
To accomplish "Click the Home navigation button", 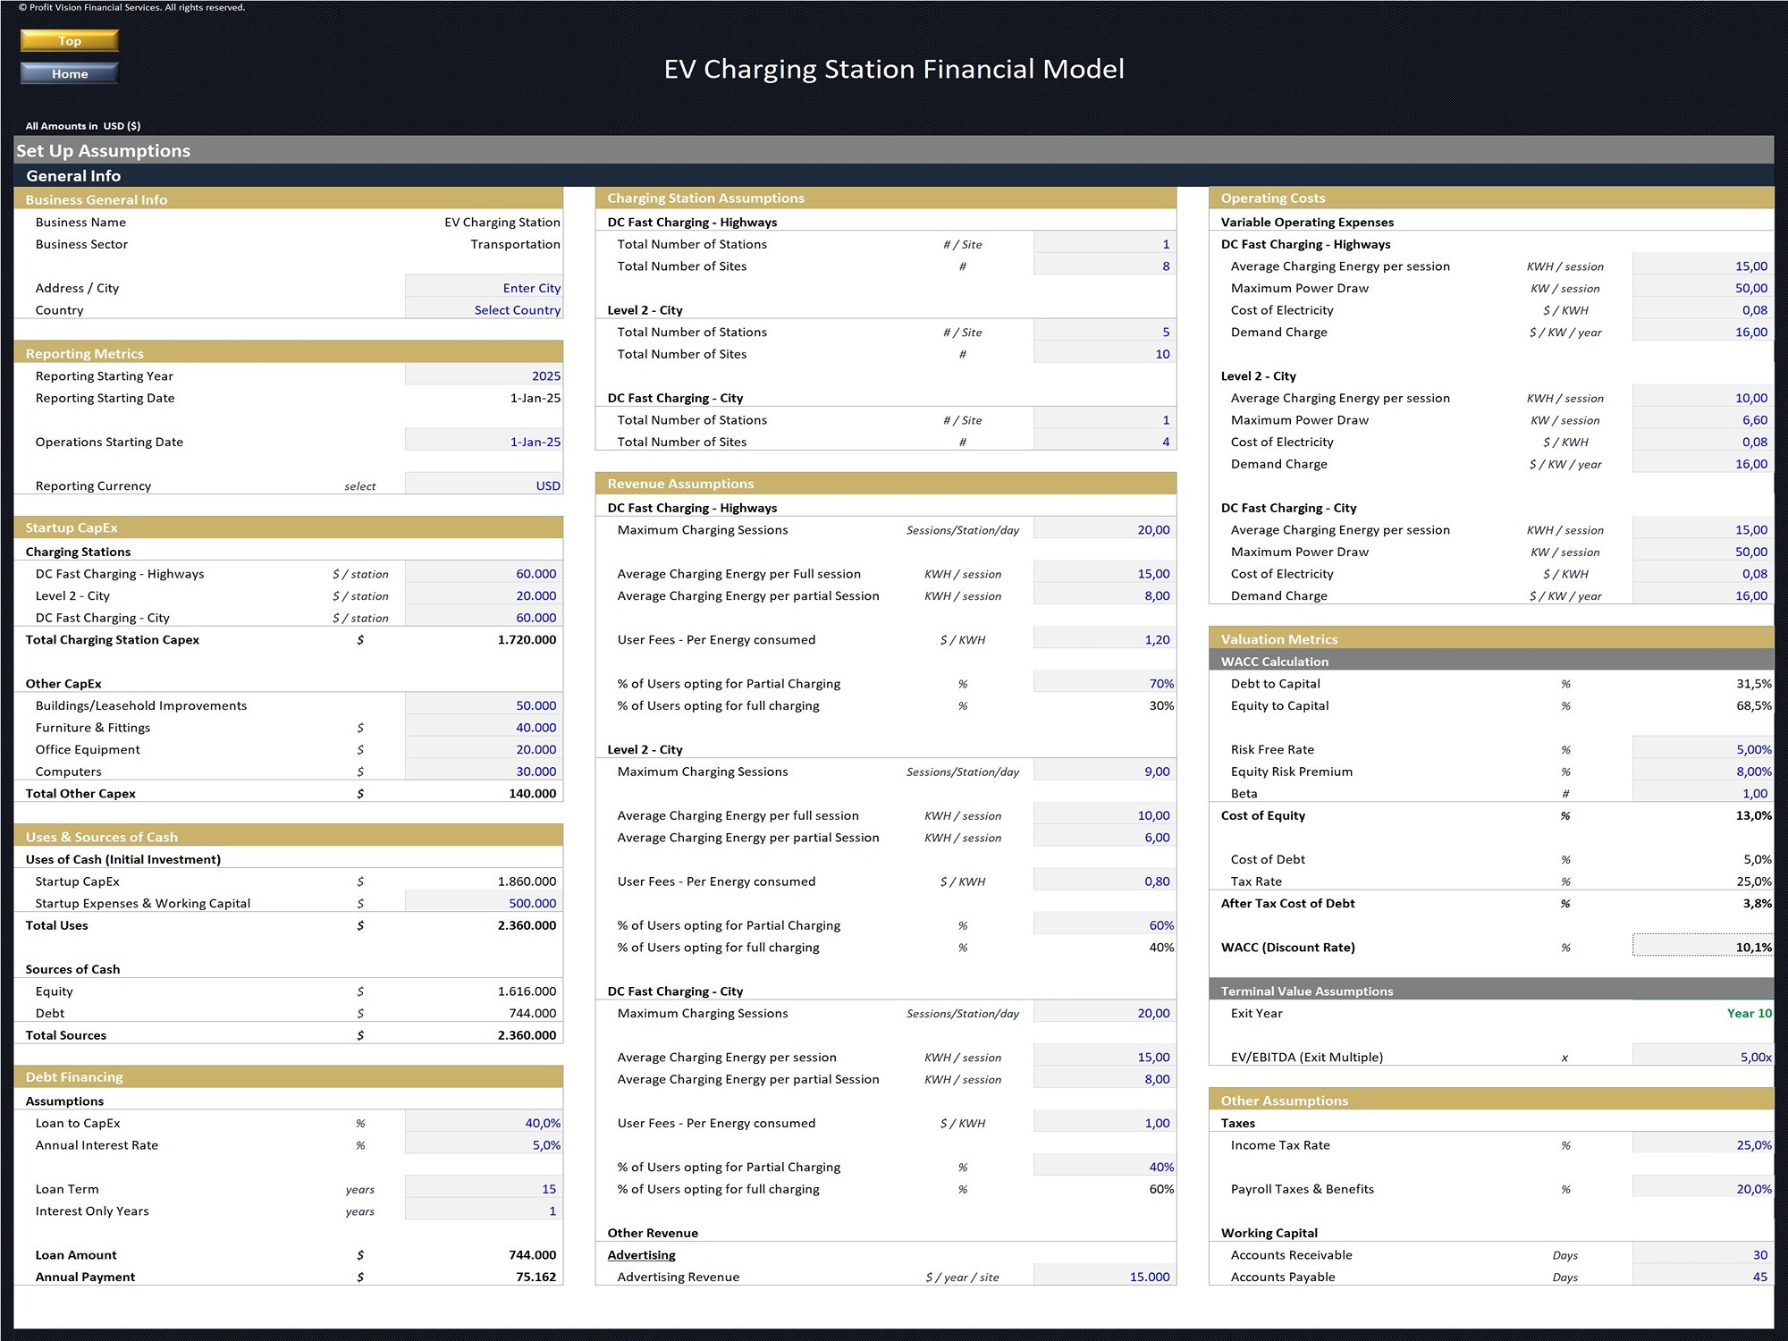I will click(x=70, y=73).
